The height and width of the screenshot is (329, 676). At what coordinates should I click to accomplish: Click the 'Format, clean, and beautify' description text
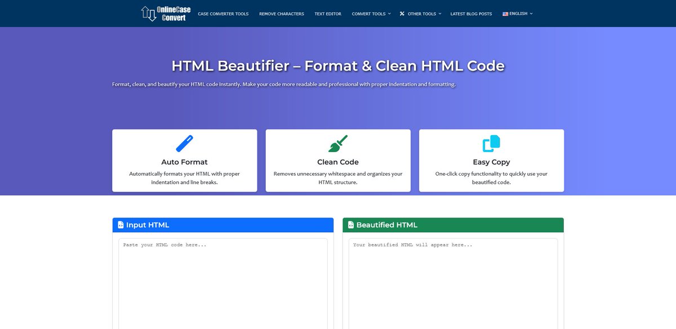tap(284, 84)
